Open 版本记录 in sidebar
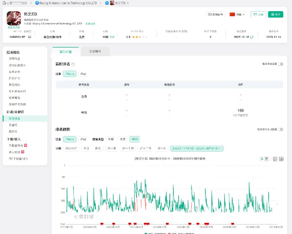292x234 pixels. tap(14, 72)
